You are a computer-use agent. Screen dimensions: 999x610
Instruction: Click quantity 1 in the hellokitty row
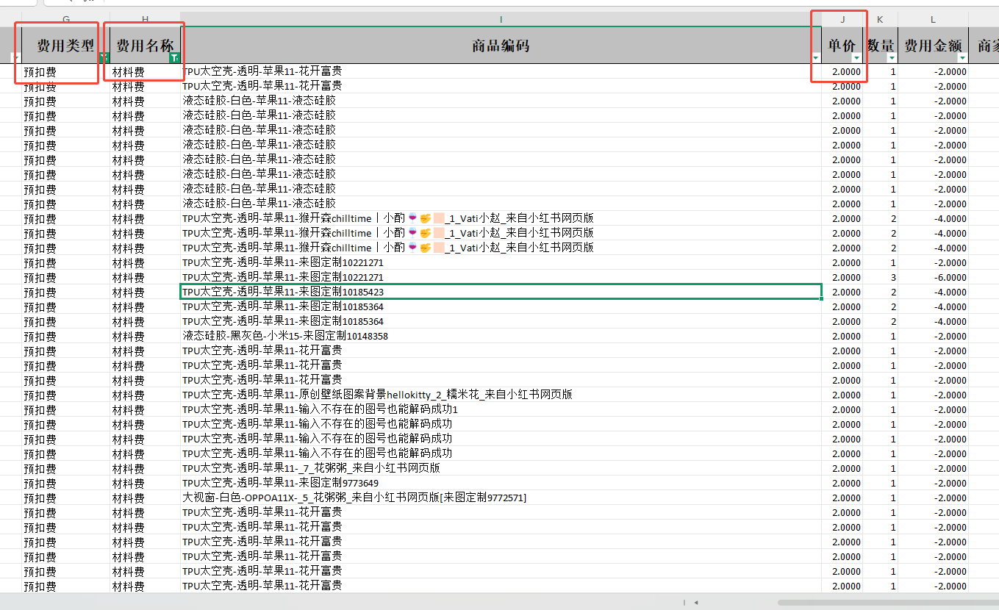pyautogui.click(x=880, y=395)
